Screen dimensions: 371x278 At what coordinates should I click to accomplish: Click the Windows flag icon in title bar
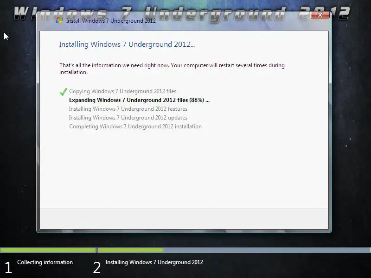click(x=59, y=20)
